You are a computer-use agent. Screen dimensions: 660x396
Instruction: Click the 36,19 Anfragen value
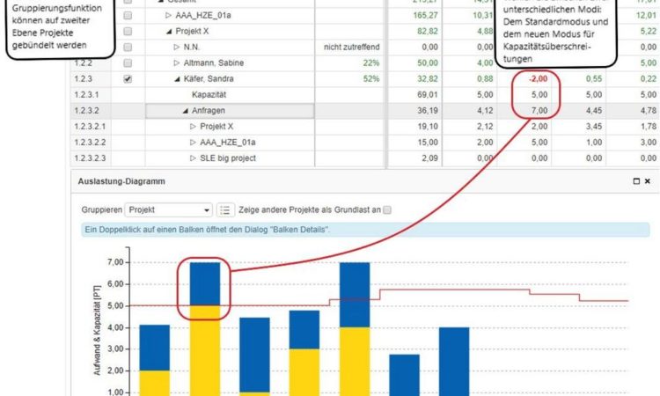click(x=428, y=111)
